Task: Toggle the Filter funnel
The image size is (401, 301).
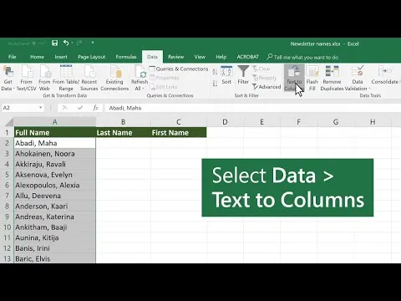Action: [x=243, y=75]
